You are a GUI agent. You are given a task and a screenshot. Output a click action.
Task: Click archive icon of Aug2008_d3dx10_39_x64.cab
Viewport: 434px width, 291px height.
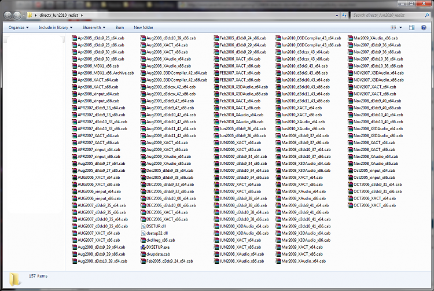point(74,261)
